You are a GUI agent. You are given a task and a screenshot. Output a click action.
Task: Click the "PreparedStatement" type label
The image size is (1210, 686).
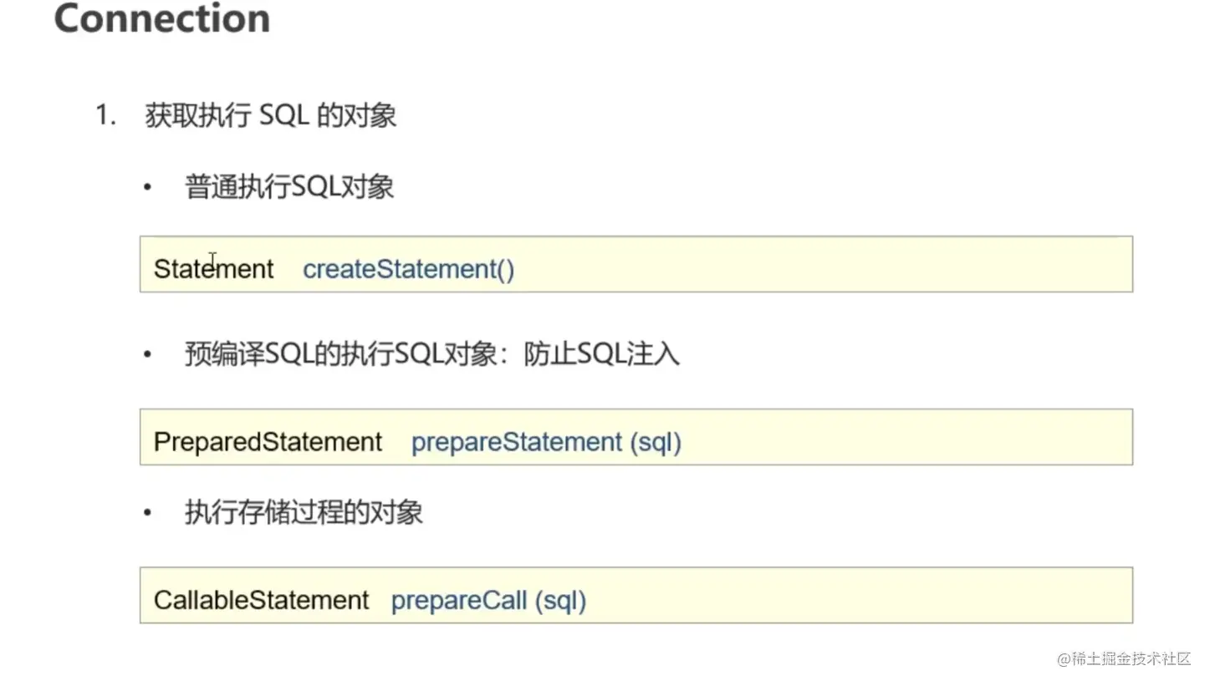pyautogui.click(x=268, y=442)
